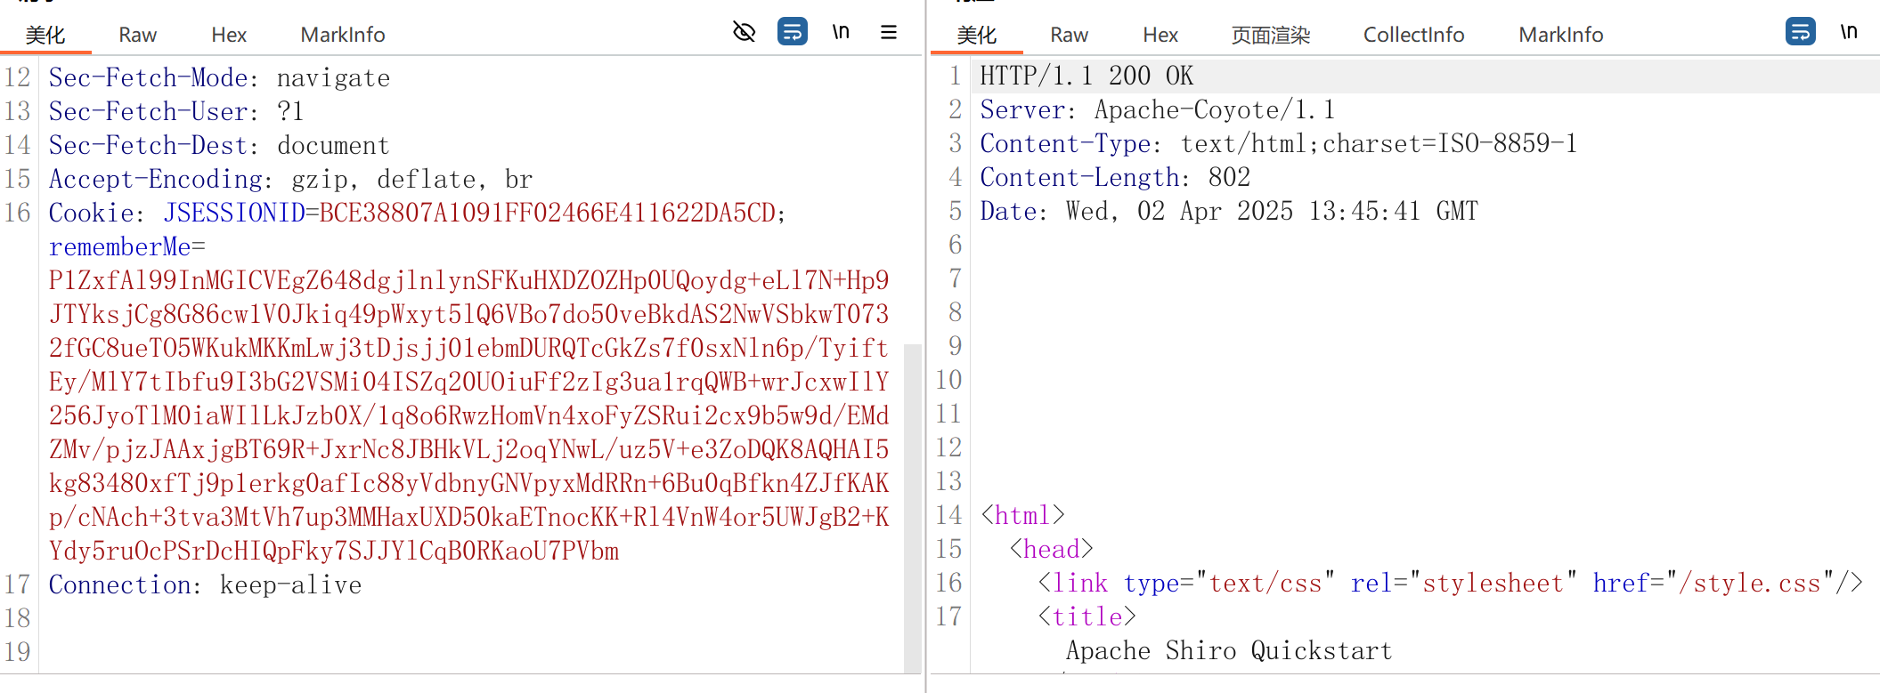The width and height of the screenshot is (1880, 693).
Task: Switch to request Raw tab
Action: coord(137,35)
